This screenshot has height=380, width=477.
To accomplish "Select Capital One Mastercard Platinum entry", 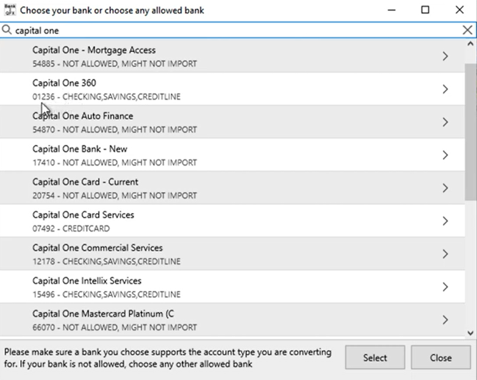I will point(232,320).
